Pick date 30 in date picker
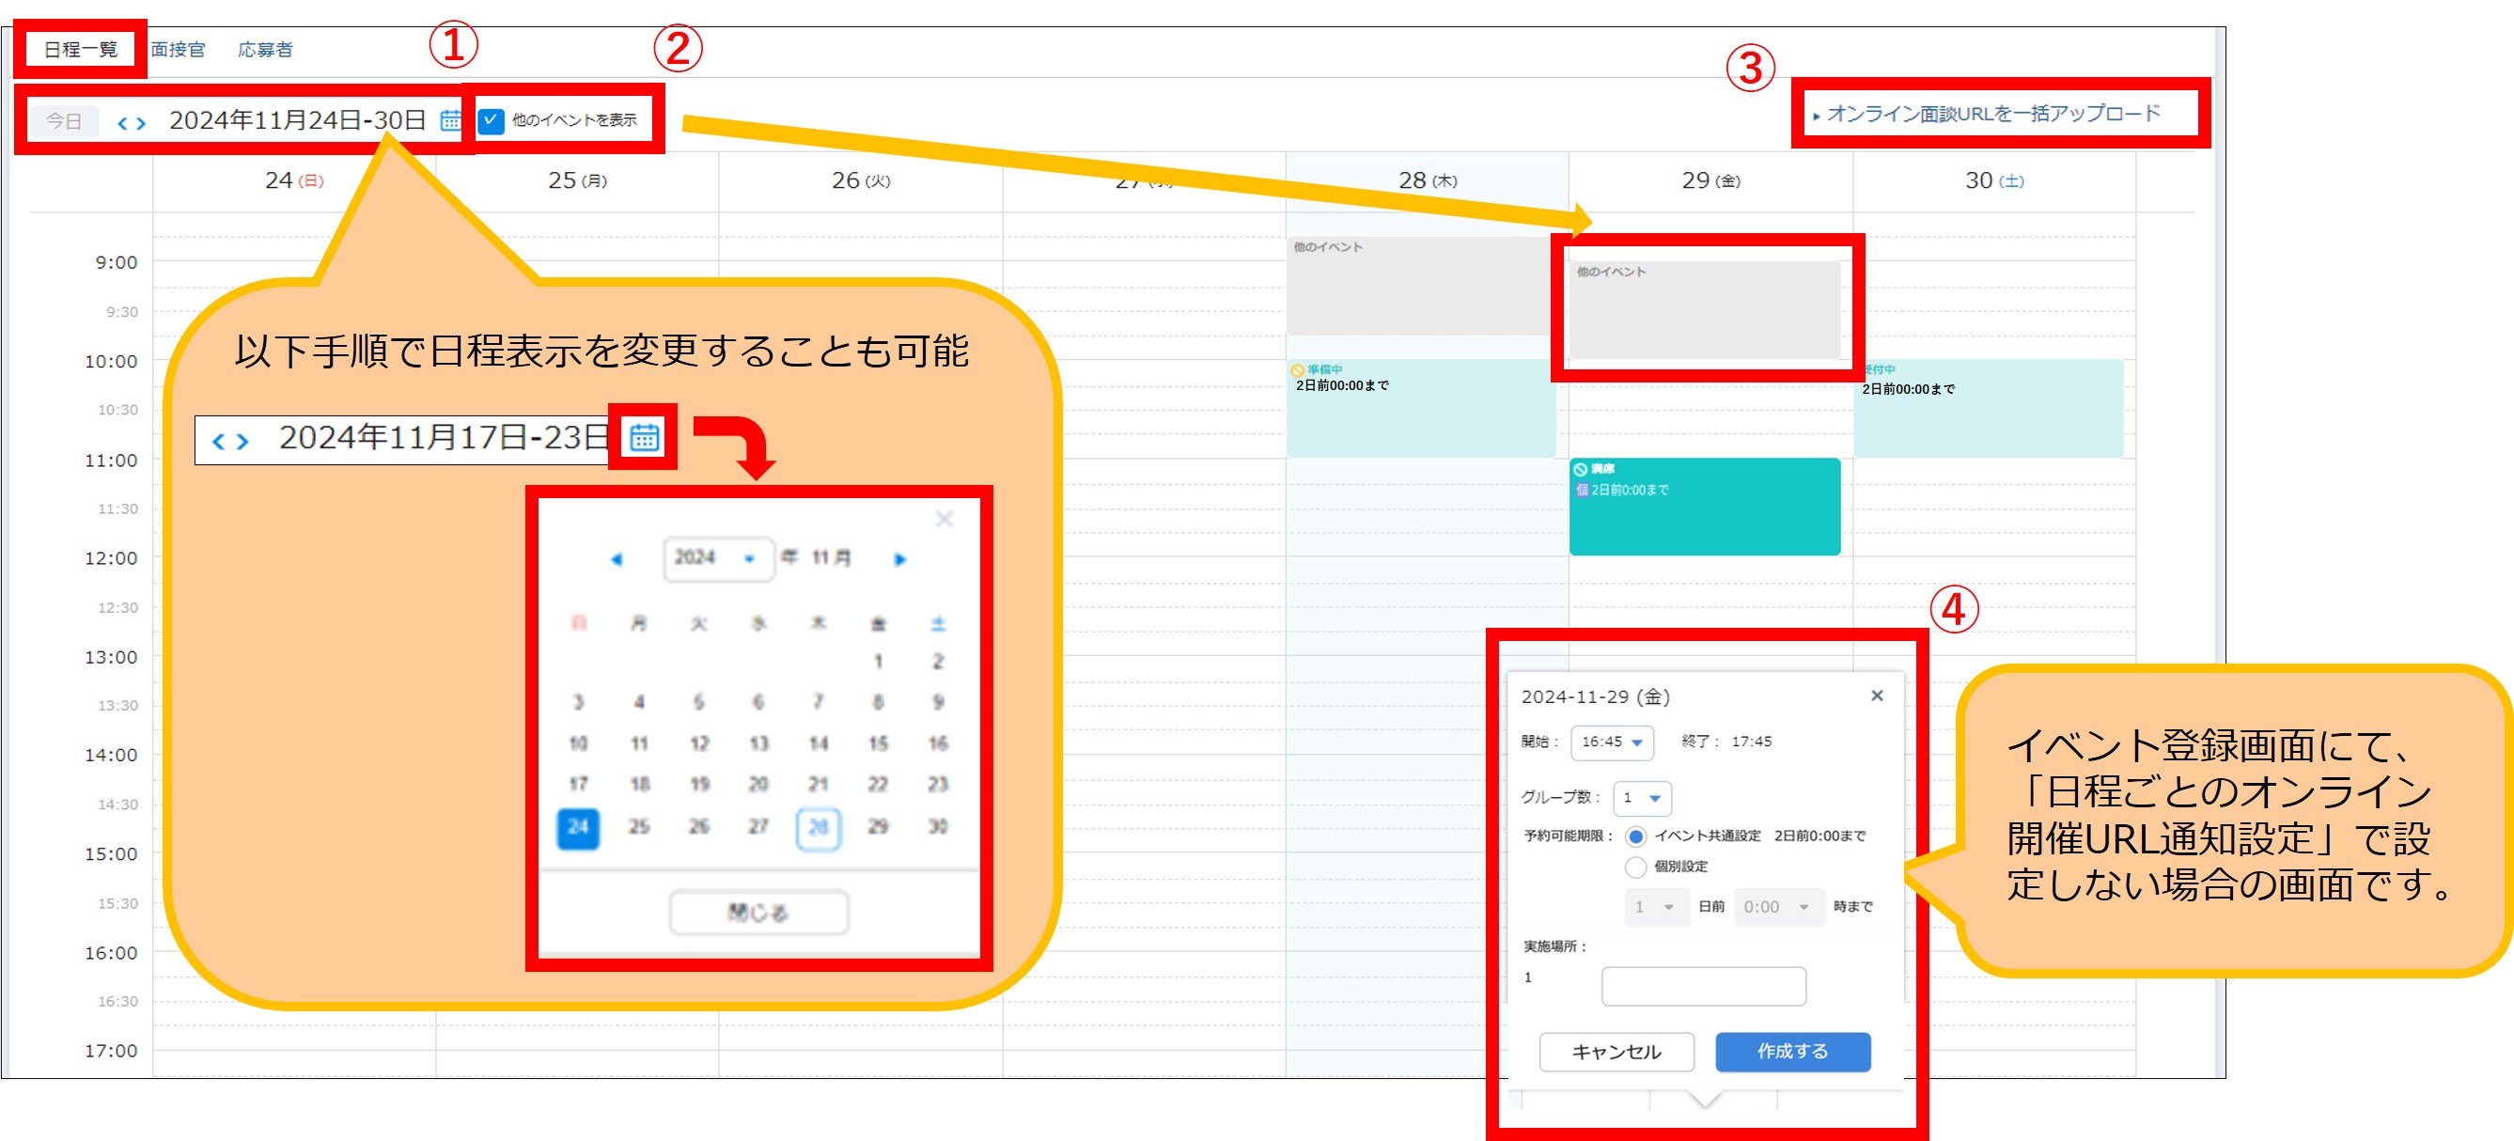This screenshot has width=2514, height=1141. tap(938, 827)
